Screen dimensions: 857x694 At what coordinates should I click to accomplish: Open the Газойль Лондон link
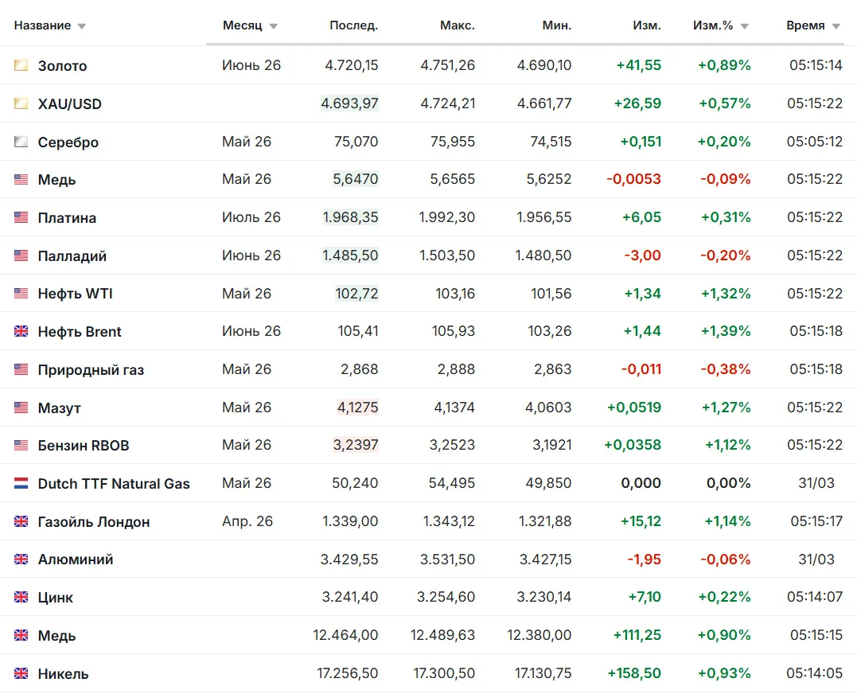(x=93, y=522)
